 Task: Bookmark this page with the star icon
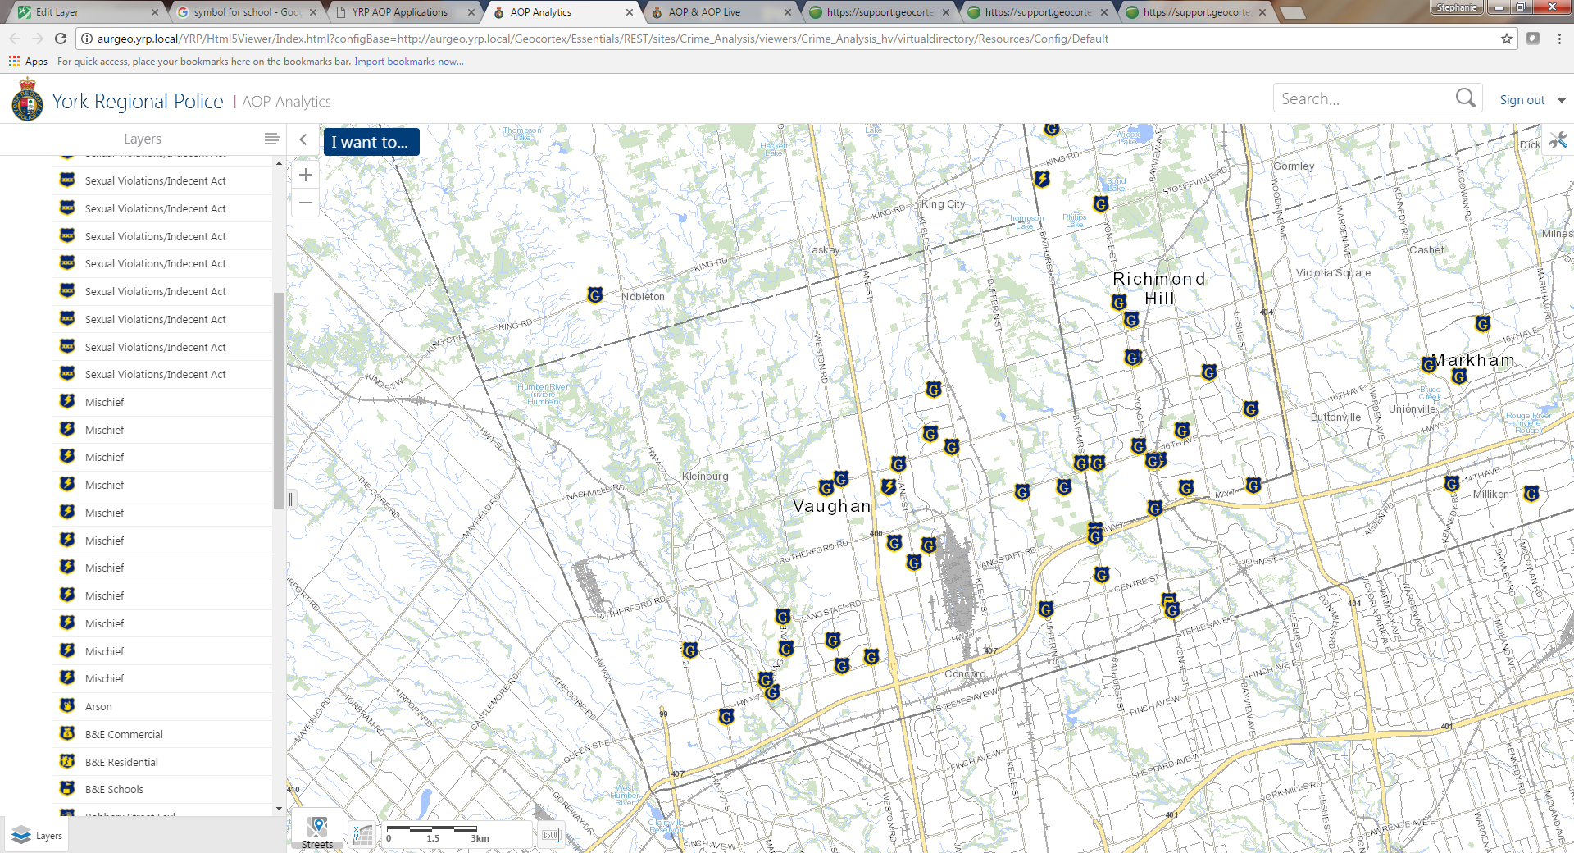(1507, 39)
